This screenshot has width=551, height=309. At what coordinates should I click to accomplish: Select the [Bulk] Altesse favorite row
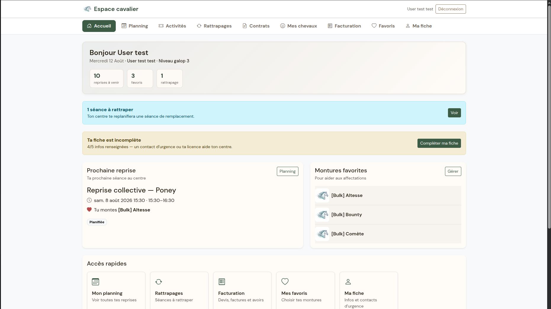coord(388,195)
